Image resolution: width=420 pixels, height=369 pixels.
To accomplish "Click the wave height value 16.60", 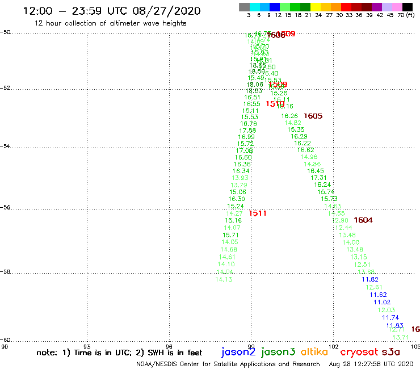I will [243, 157].
